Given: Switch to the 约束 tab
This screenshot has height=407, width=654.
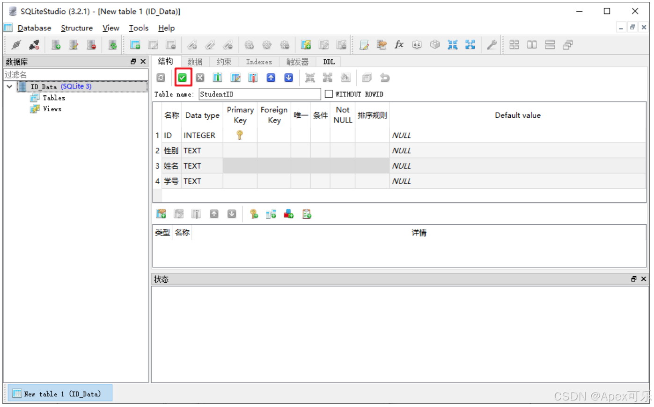Looking at the screenshot, I should pyautogui.click(x=224, y=62).
